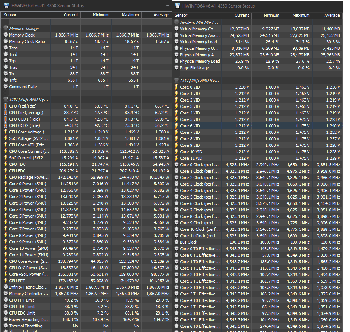This screenshot has width=350, height=332.
Task: Click the lightning icon beside Core 11 Power (SMU)
Action: 6,255
